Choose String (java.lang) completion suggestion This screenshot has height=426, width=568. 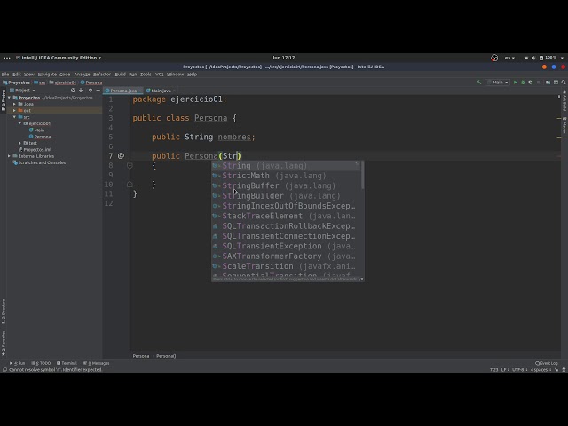coord(286,166)
